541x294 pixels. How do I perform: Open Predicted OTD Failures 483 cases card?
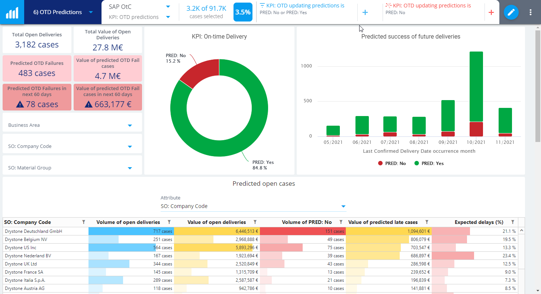[37, 69]
